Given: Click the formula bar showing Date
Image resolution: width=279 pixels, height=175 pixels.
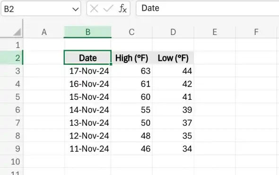Looking at the screenshot, I should [207, 8].
